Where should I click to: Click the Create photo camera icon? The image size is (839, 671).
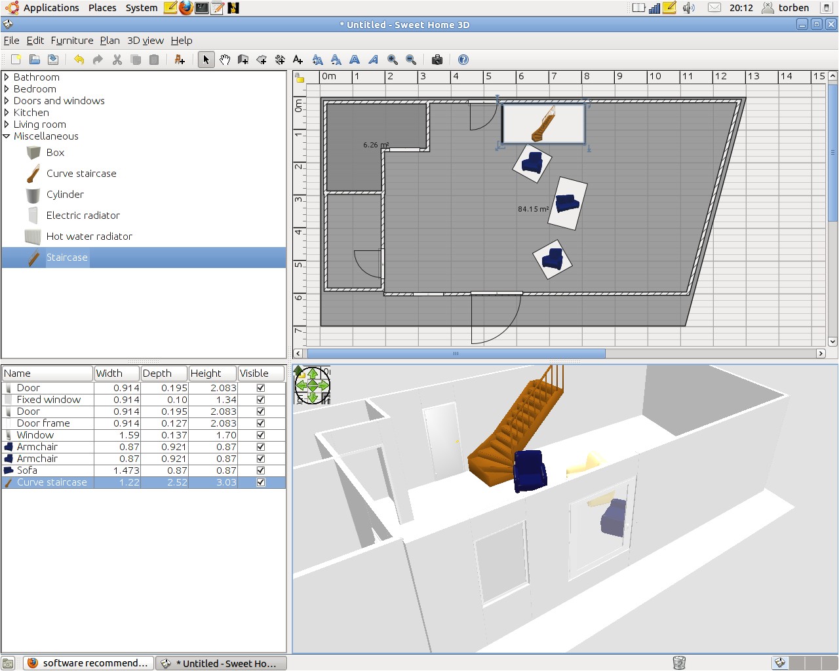[437, 60]
